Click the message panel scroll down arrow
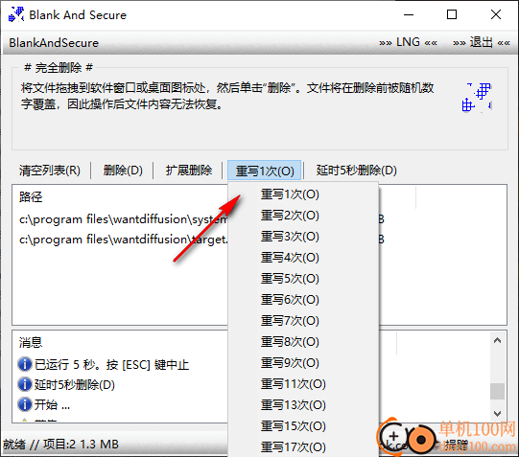Image resolution: width=519 pixels, height=457 pixels. click(497, 413)
